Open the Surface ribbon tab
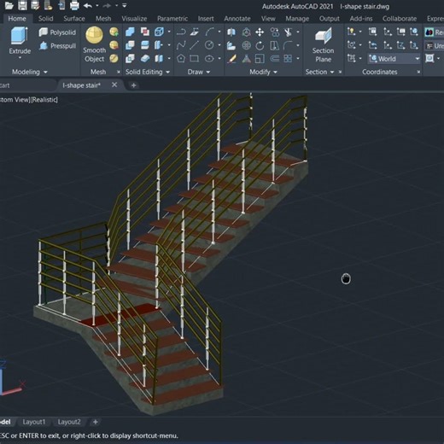Image resolution: width=444 pixels, height=444 pixels. point(74,19)
